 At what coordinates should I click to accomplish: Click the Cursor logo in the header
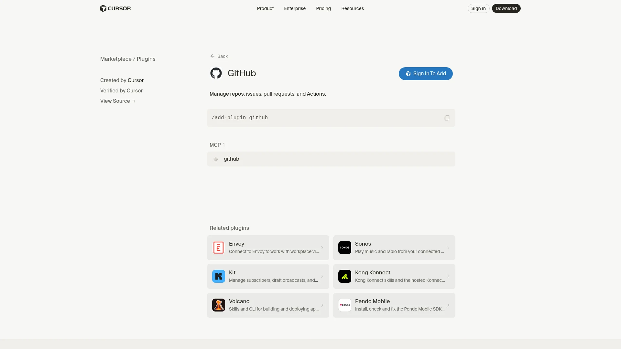(115, 8)
